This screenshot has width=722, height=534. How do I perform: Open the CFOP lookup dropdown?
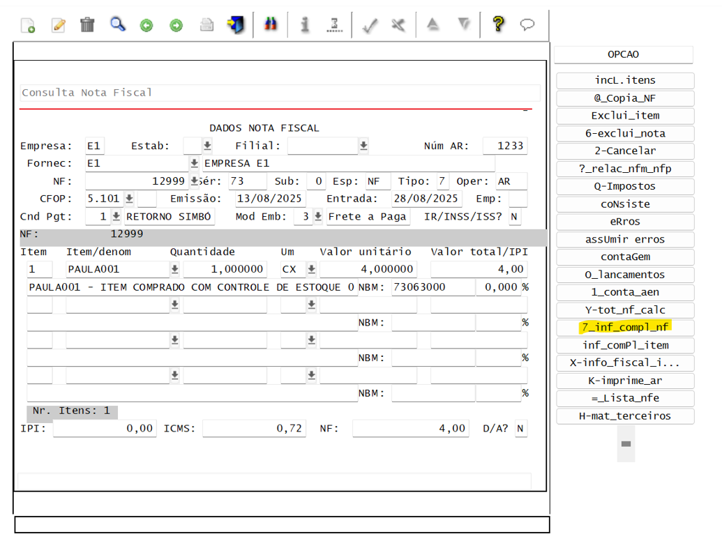[130, 199]
